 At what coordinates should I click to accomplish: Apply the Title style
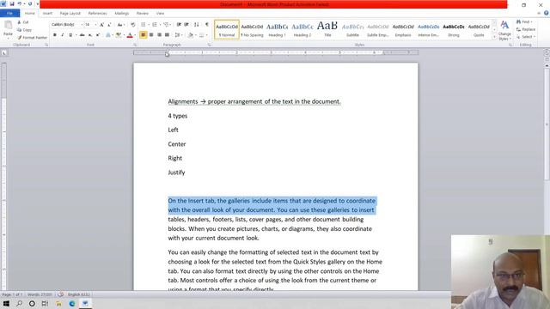point(327,30)
